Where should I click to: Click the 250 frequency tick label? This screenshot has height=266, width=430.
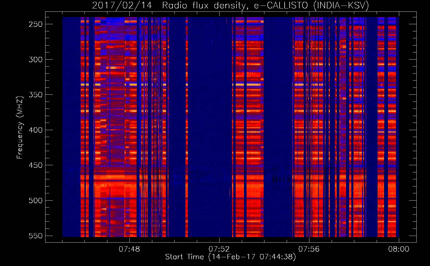click(x=36, y=24)
